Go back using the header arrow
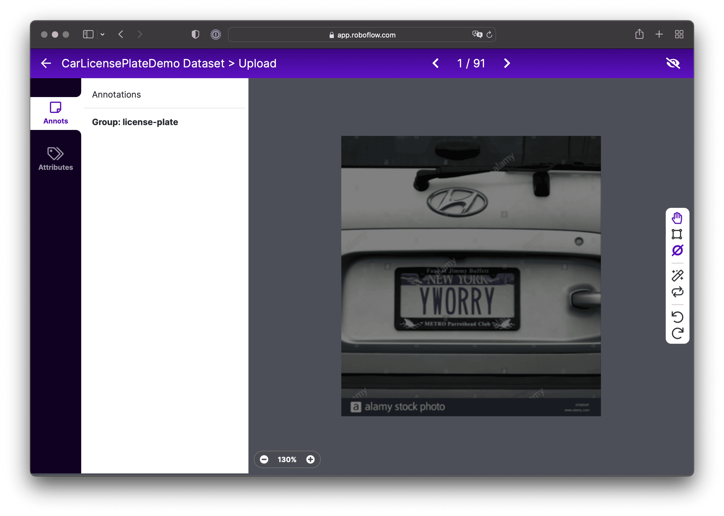 coord(46,63)
